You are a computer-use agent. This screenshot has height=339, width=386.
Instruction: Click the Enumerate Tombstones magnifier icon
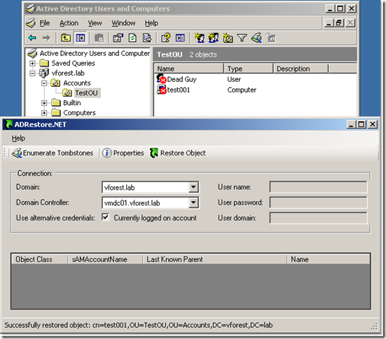(x=17, y=153)
